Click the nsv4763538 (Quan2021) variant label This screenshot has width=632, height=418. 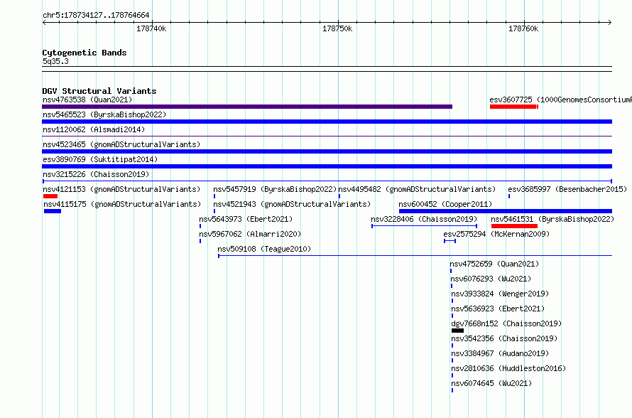pos(87,100)
